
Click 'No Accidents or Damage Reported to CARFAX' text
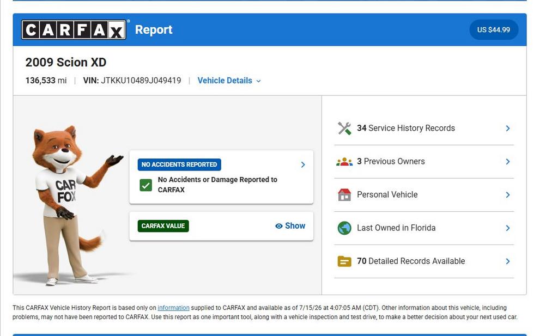pos(217,185)
